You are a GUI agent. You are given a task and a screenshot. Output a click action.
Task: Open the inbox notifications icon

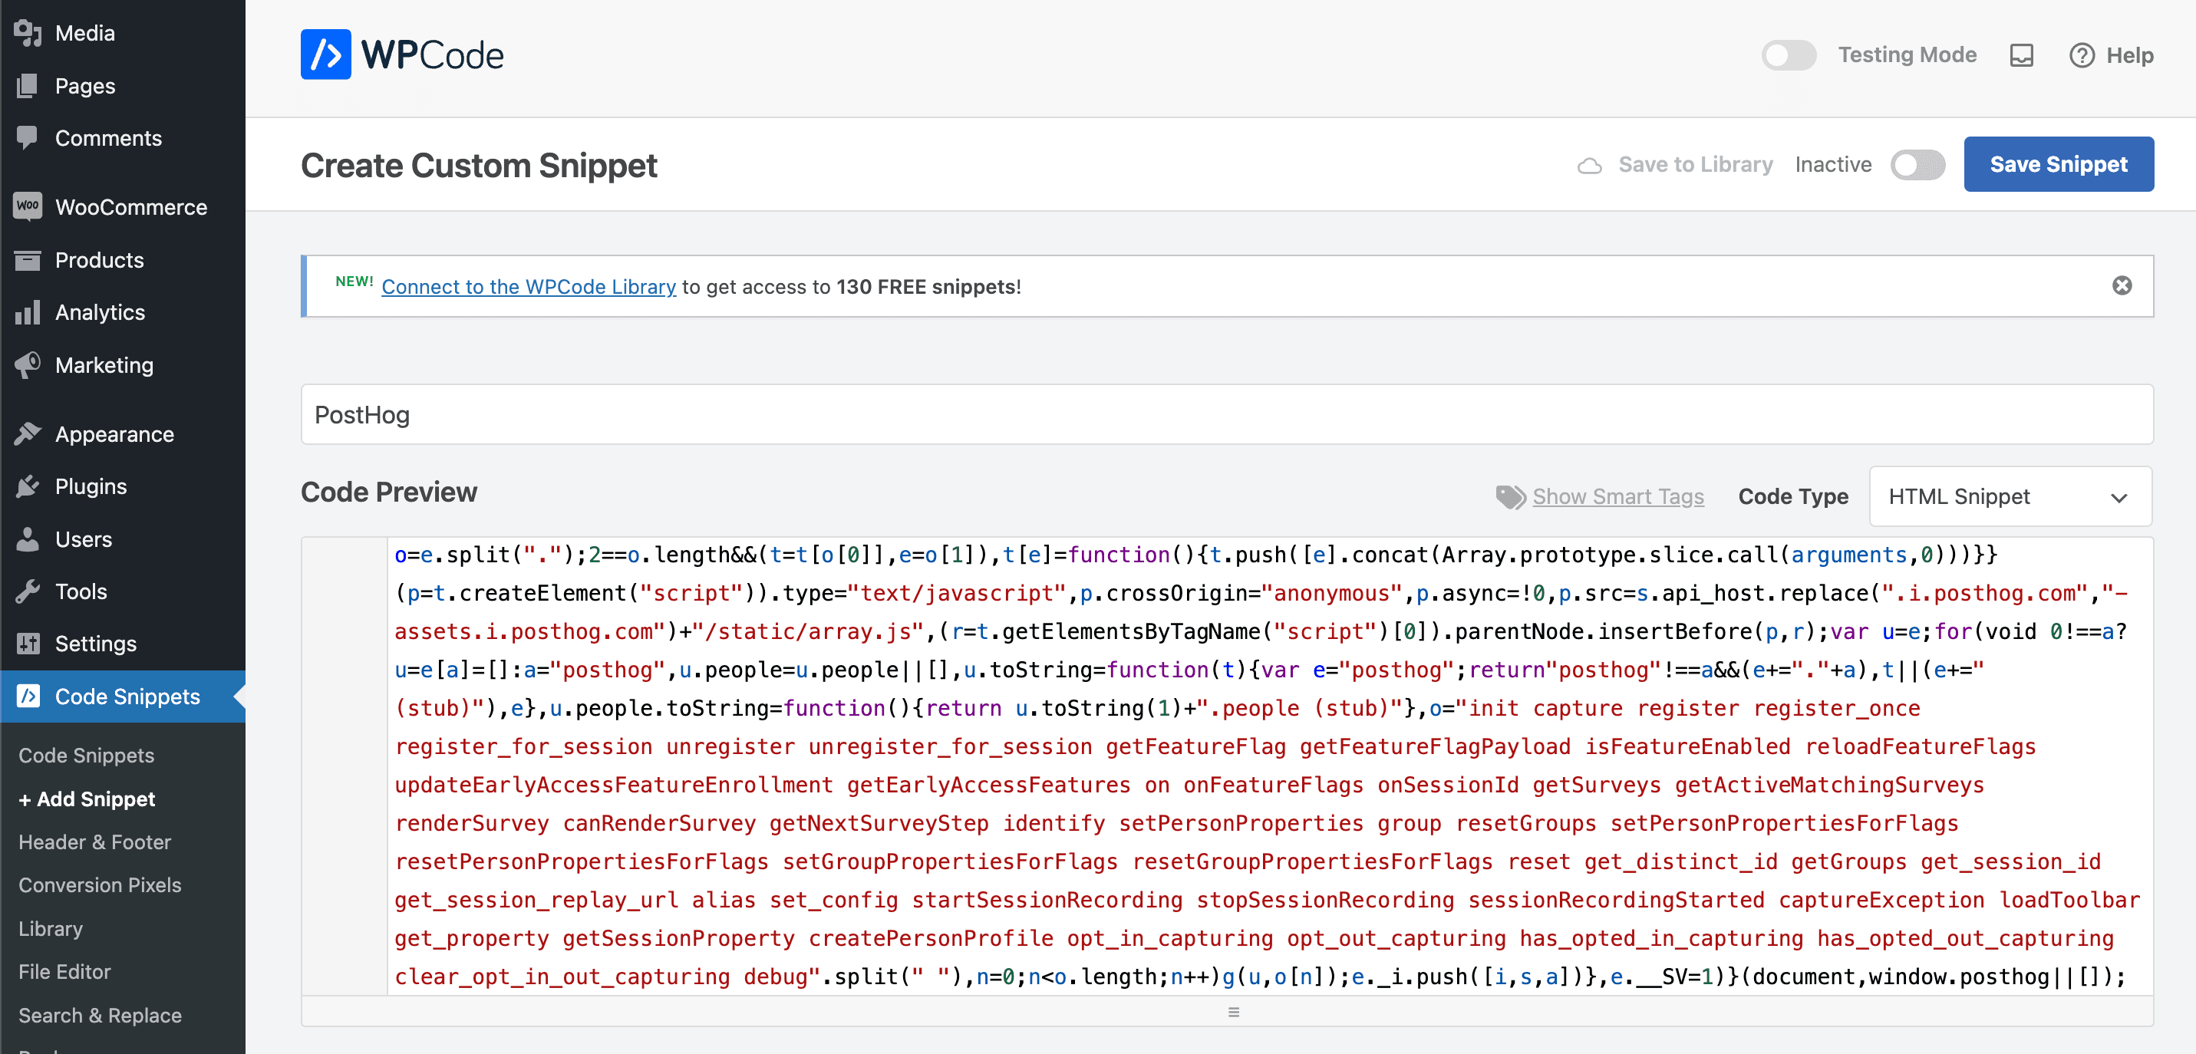click(x=2021, y=55)
